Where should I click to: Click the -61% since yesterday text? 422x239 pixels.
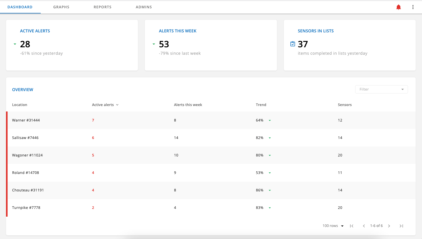click(x=41, y=53)
